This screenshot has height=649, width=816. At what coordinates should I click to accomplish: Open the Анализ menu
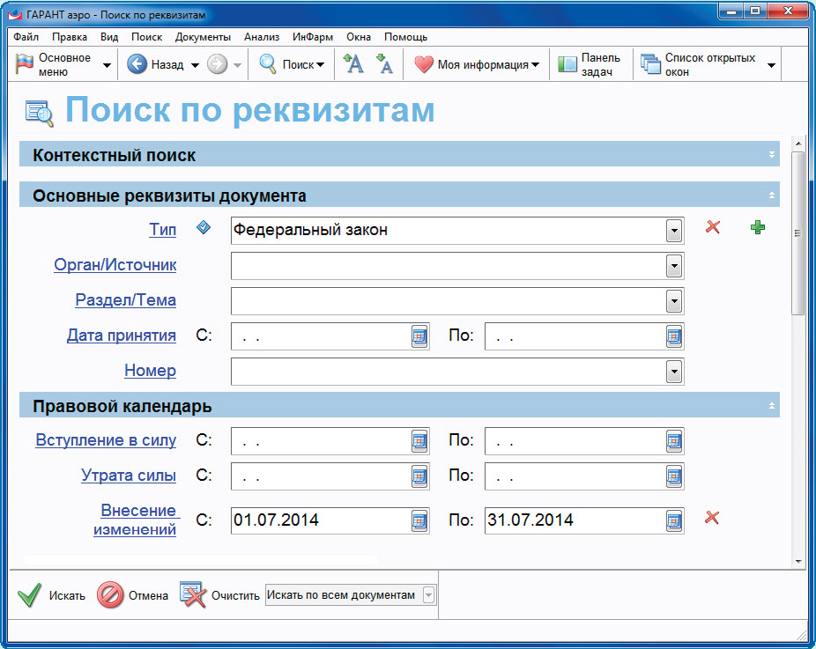pos(262,37)
